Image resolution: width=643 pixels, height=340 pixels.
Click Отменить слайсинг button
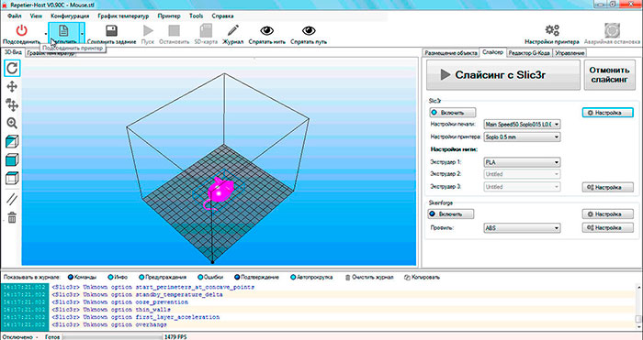[x=609, y=75]
